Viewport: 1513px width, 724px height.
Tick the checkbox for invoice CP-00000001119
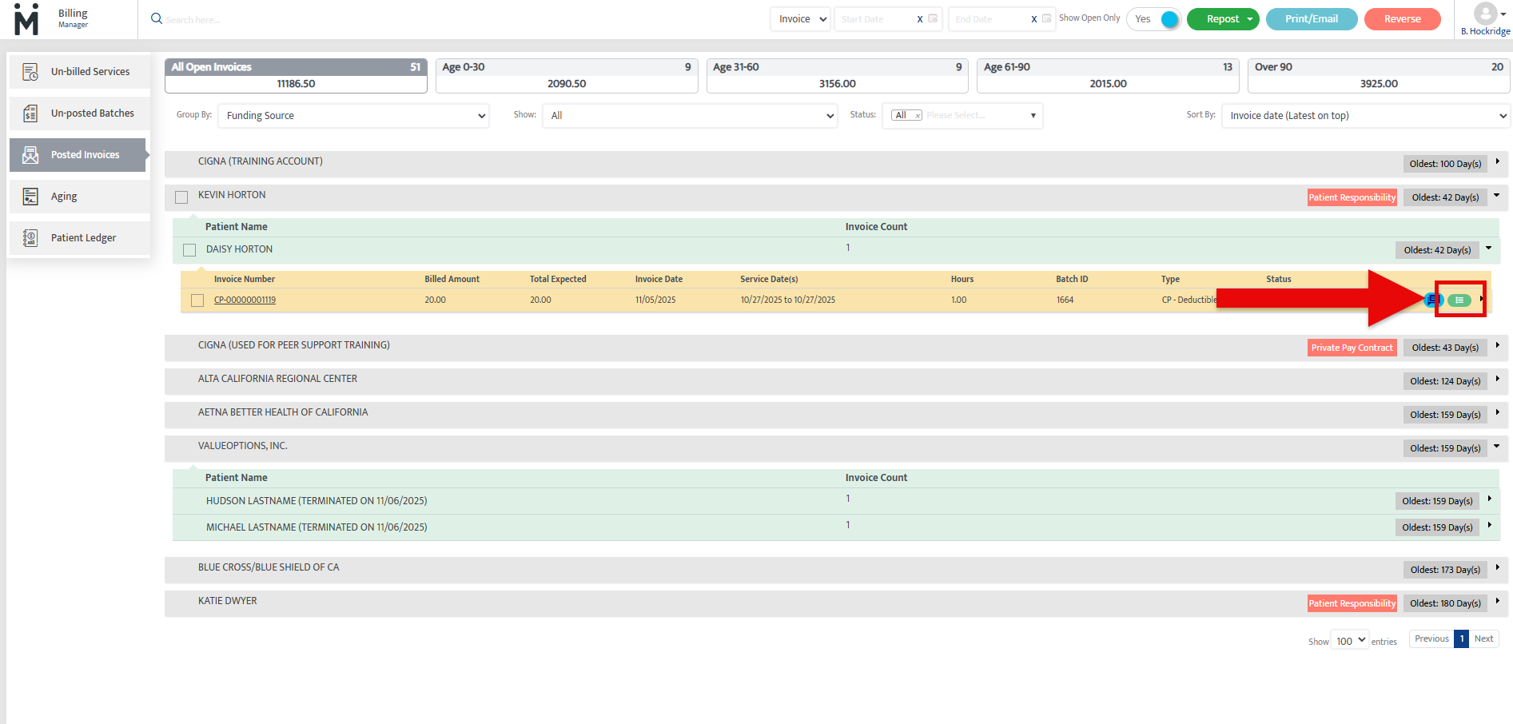click(x=197, y=300)
